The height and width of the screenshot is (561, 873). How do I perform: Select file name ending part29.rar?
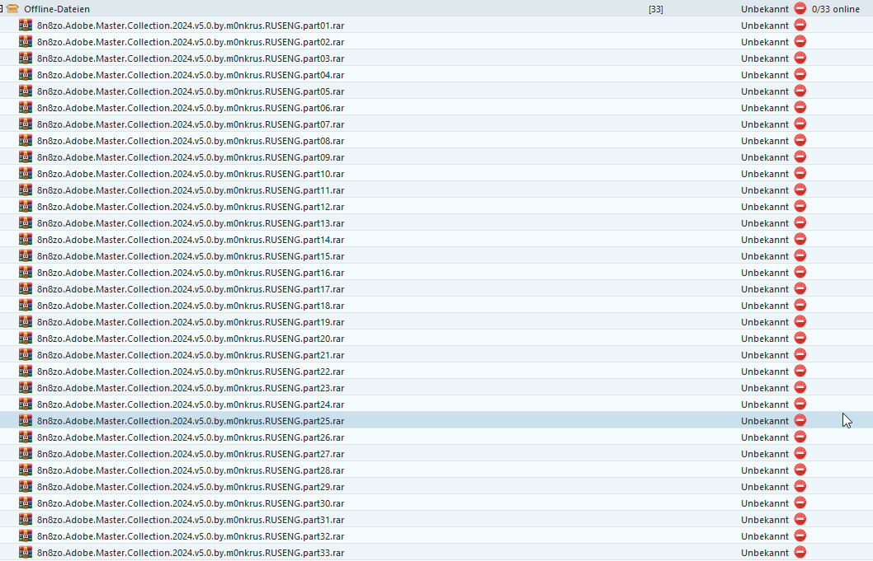click(191, 487)
